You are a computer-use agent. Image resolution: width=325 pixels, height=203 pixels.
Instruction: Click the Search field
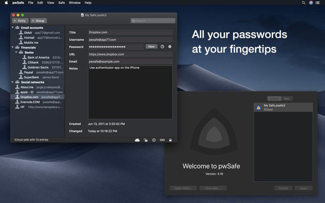(153, 21)
